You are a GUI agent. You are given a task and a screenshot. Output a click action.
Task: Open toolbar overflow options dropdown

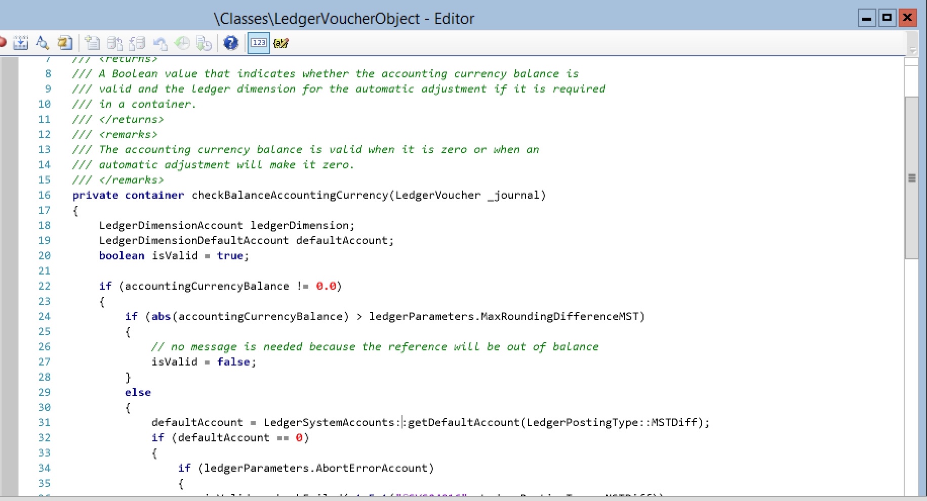(912, 50)
